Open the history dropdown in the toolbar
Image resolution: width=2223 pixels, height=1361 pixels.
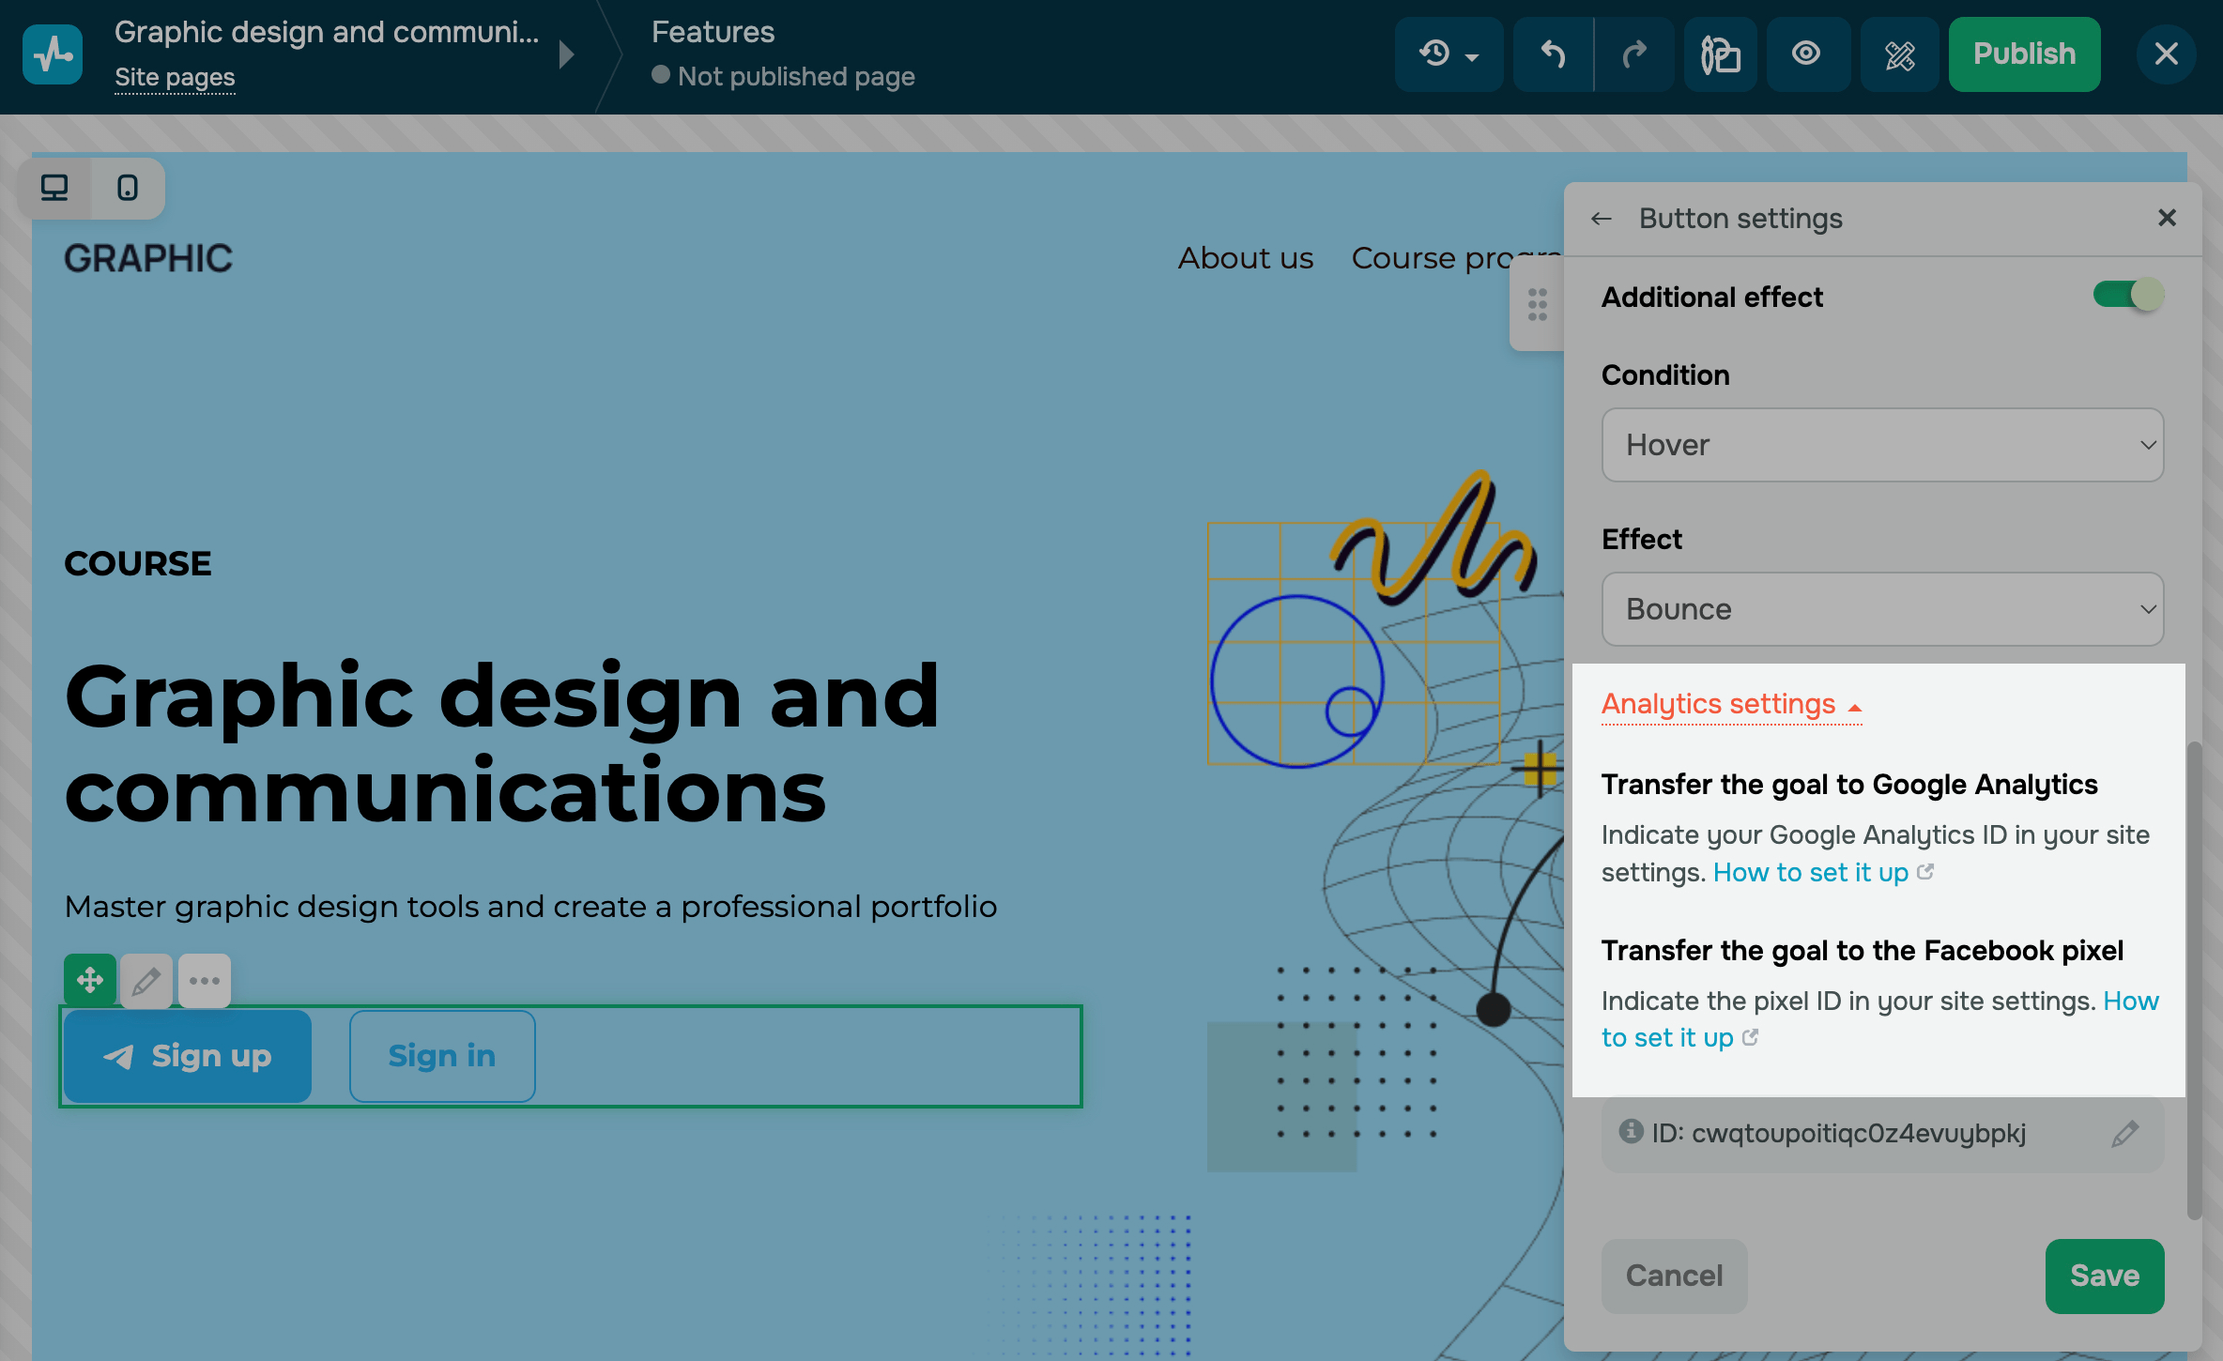point(1449,54)
